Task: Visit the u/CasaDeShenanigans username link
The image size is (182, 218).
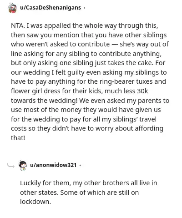Action: [x=51, y=7]
